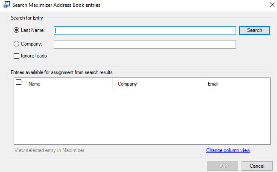Sort results by the Email column header
277x172 pixels.
point(236,84)
